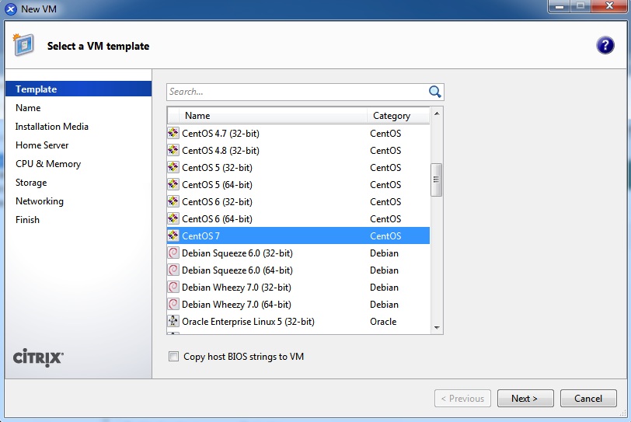This screenshot has height=422, width=631.
Task: Click the Debian Squeeze 6.0 (32-bit) swirl icon
Action: pyautogui.click(x=173, y=253)
